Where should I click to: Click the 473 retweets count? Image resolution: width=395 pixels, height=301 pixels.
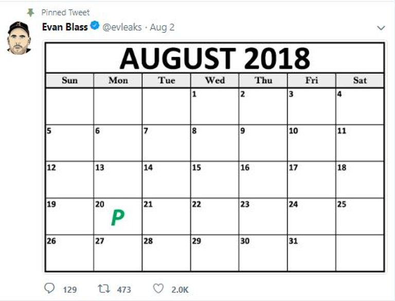tap(124, 290)
